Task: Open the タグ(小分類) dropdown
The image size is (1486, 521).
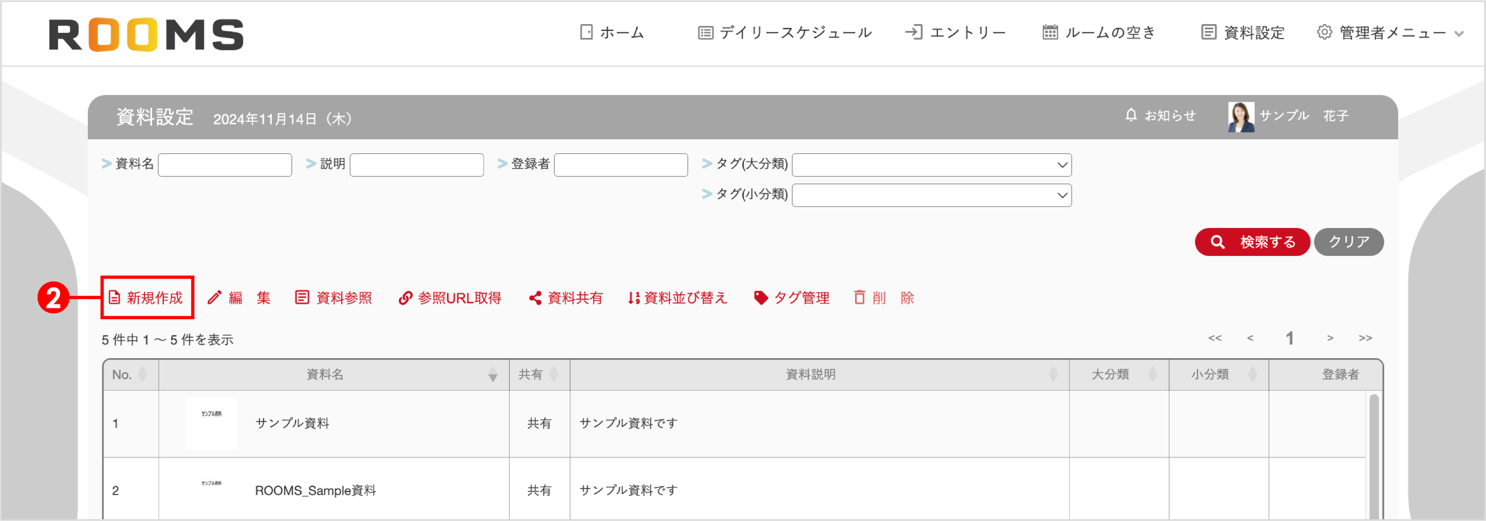Action: coord(931,195)
